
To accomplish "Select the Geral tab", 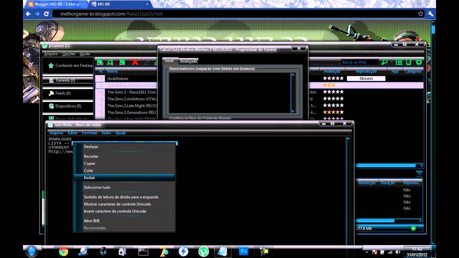I will 169,61.
